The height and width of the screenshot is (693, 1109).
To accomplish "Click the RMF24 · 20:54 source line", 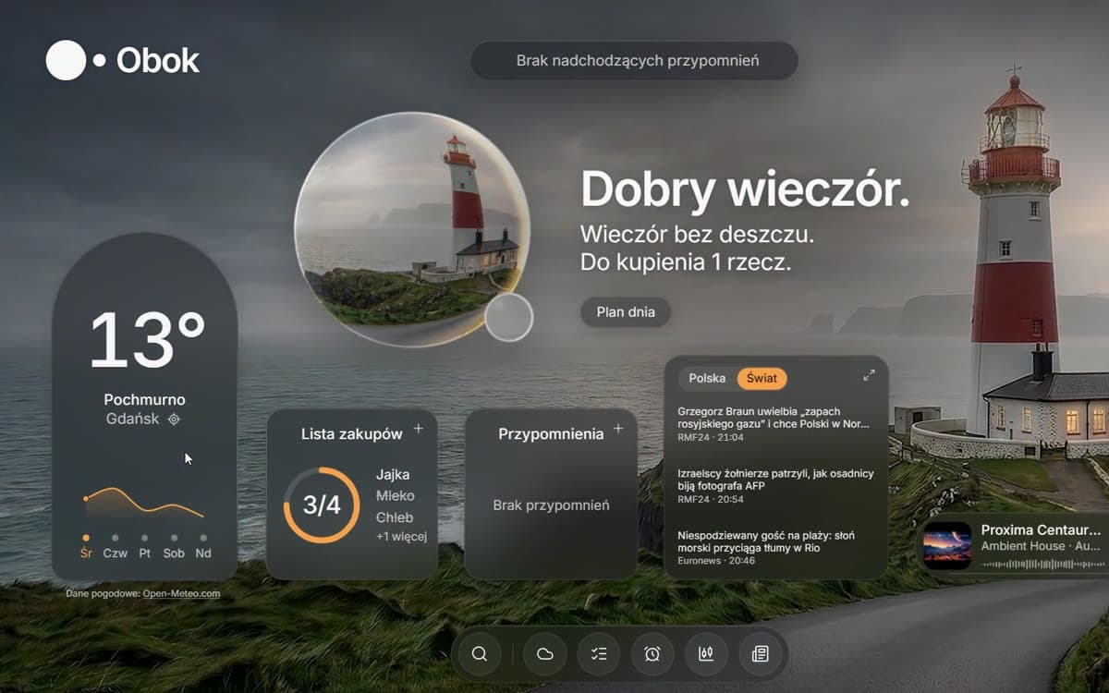I will (x=711, y=499).
